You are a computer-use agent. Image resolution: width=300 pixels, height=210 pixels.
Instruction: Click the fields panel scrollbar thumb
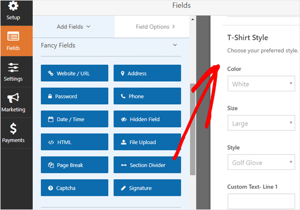tap(193, 129)
